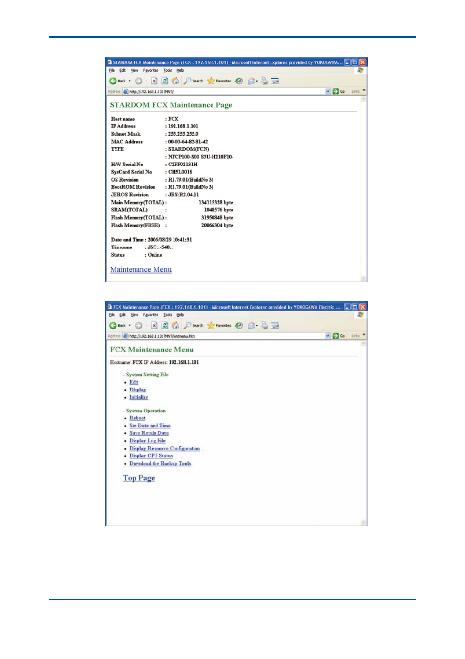Expand Links toolbar chevron in FCX Maintenance Menu window
Screen dimensions: 465x659
[364, 335]
